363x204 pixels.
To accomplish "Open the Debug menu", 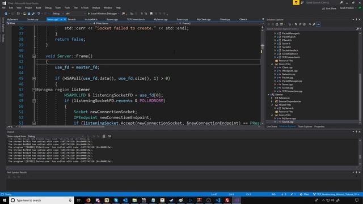I will click(x=48, y=7).
